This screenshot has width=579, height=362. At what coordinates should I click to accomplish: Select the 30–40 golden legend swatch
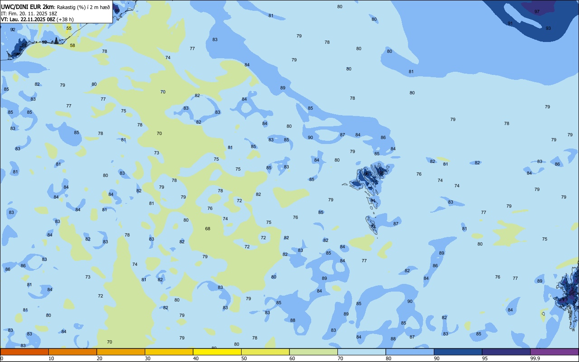click(169, 352)
